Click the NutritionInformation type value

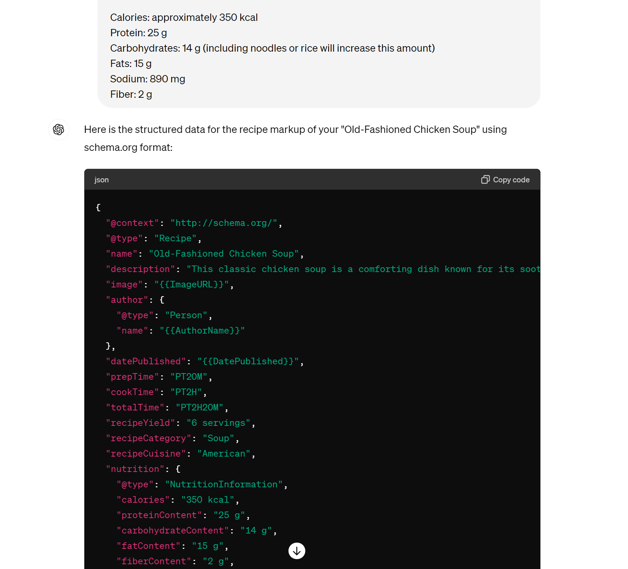click(223, 484)
